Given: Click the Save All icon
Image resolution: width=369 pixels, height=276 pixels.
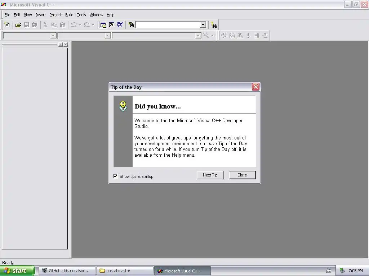Looking at the screenshot, I should (x=35, y=25).
